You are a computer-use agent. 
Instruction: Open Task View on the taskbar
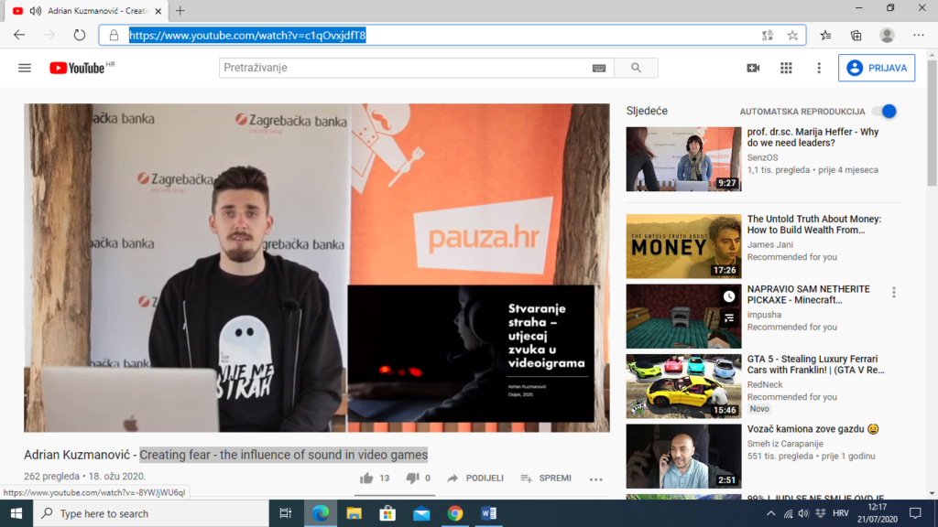[x=286, y=513]
